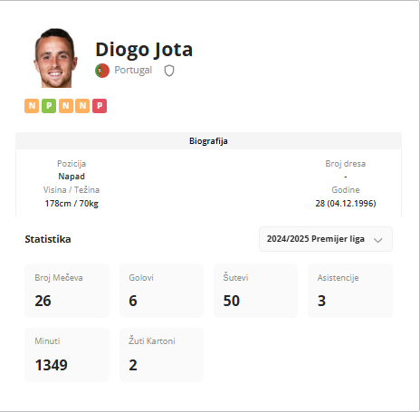Click the chevron arrow in the season selector
420x412 pixels.
(378, 240)
